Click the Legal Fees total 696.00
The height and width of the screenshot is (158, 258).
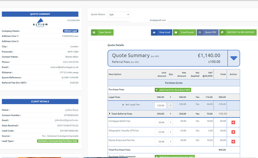coord(222,97)
